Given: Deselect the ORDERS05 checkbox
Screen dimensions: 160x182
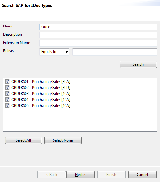Looking at the screenshot, I should coord(7,106).
